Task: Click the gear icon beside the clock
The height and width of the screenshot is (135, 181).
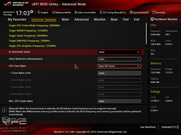Action: (x=32, y=12)
